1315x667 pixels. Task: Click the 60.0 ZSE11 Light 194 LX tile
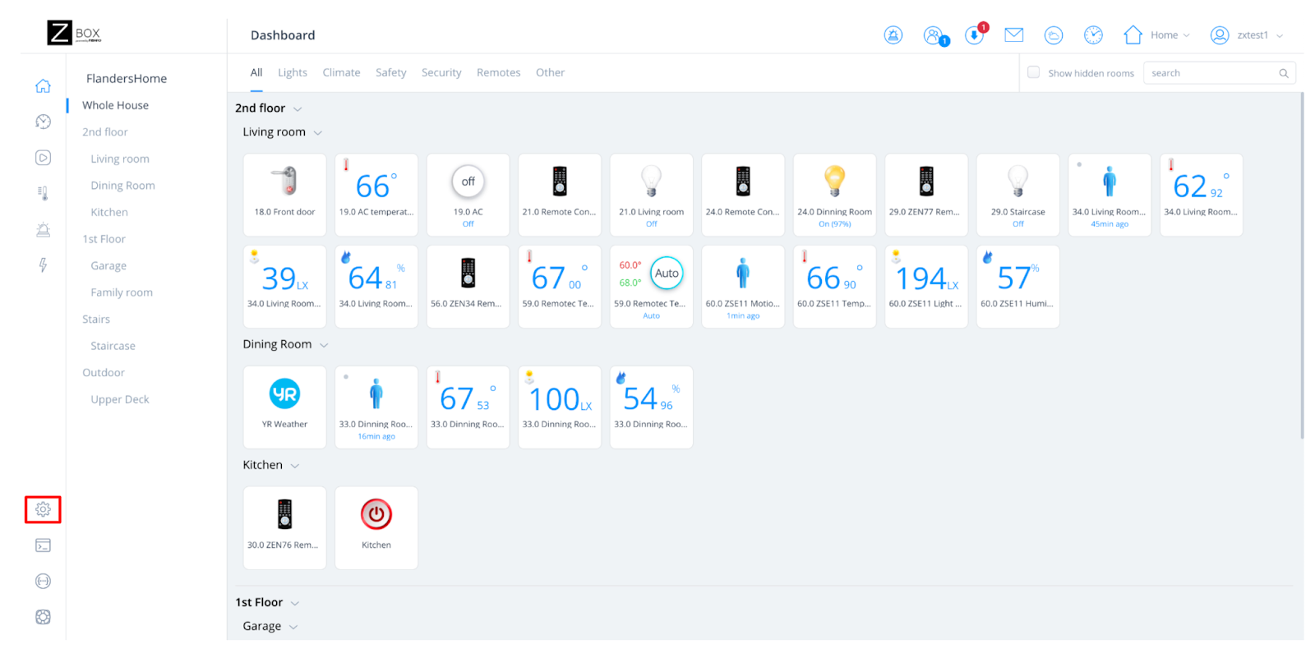[x=926, y=287]
